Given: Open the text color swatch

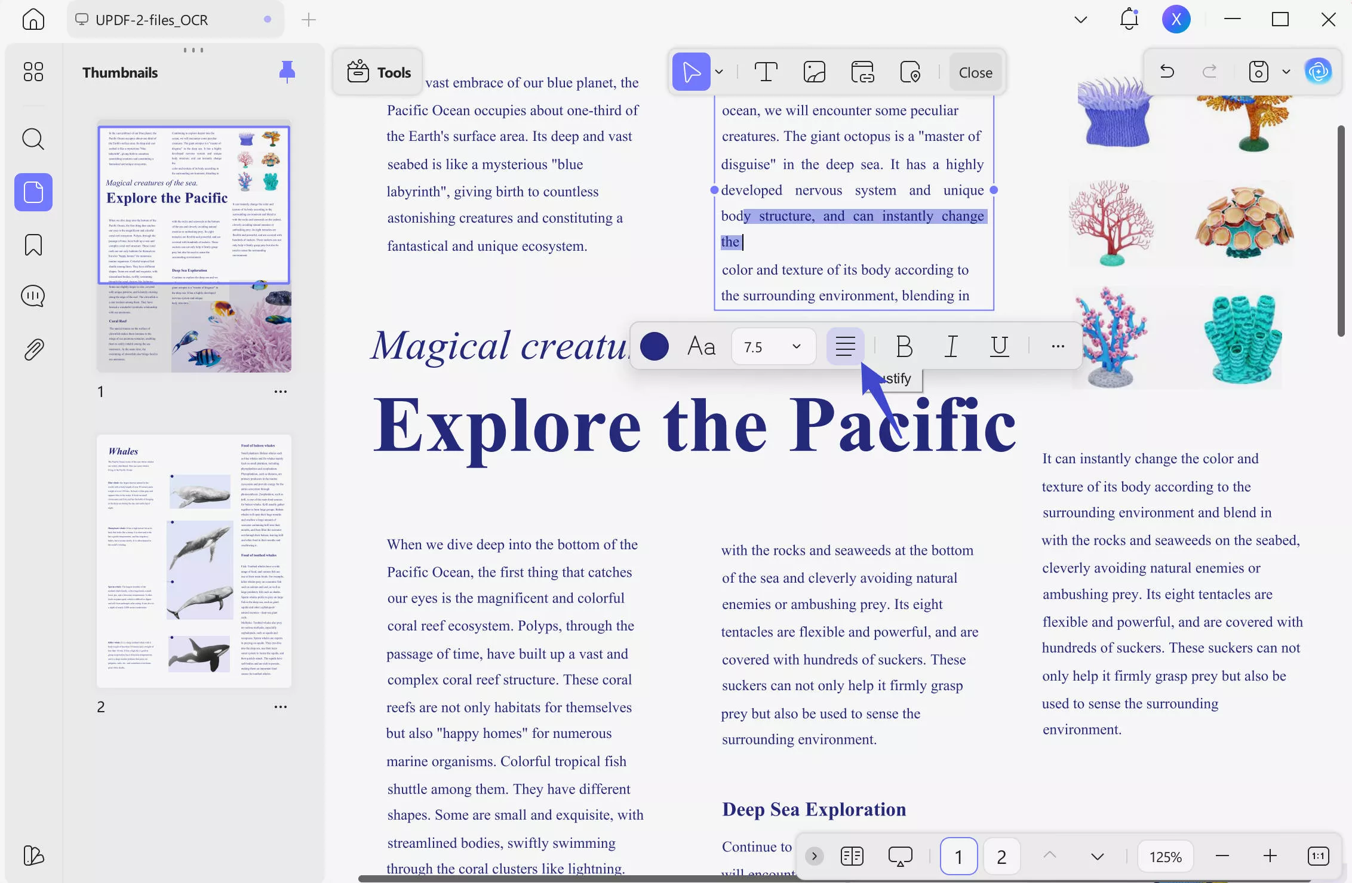Looking at the screenshot, I should 655,346.
